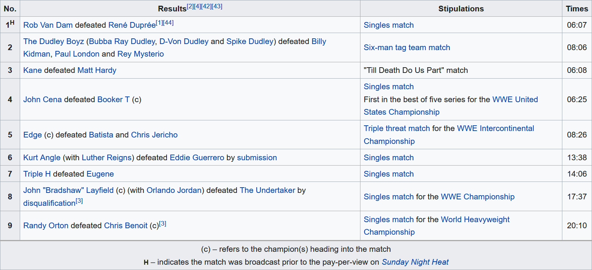Follow the Rey Mysterio link
This screenshot has width=592, height=270.
(x=140, y=54)
